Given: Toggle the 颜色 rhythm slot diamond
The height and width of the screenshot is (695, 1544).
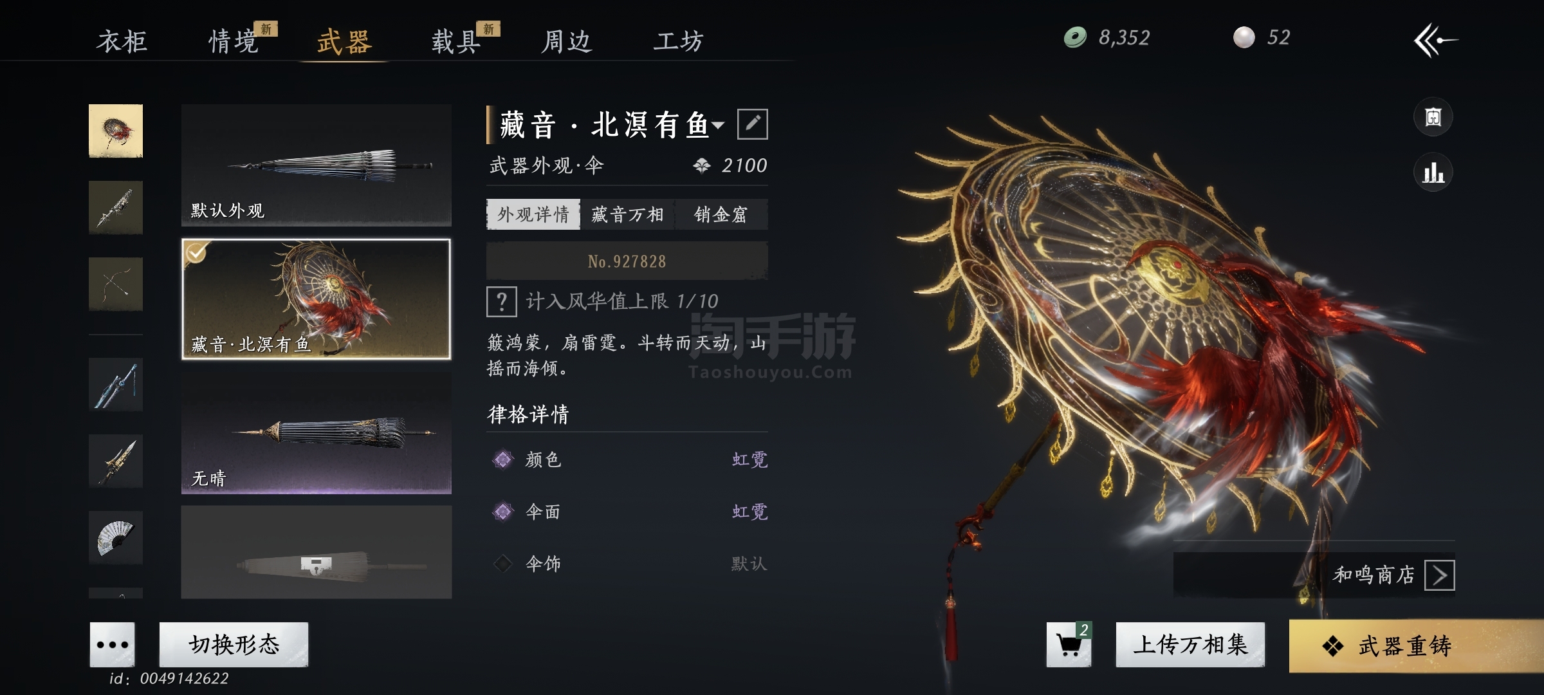Looking at the screenshot, I should (x=502, y=459).
